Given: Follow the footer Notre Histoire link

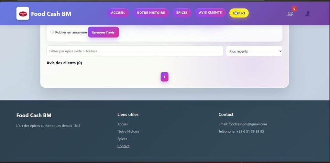Looking at the screenshot, I should [128, 131].
